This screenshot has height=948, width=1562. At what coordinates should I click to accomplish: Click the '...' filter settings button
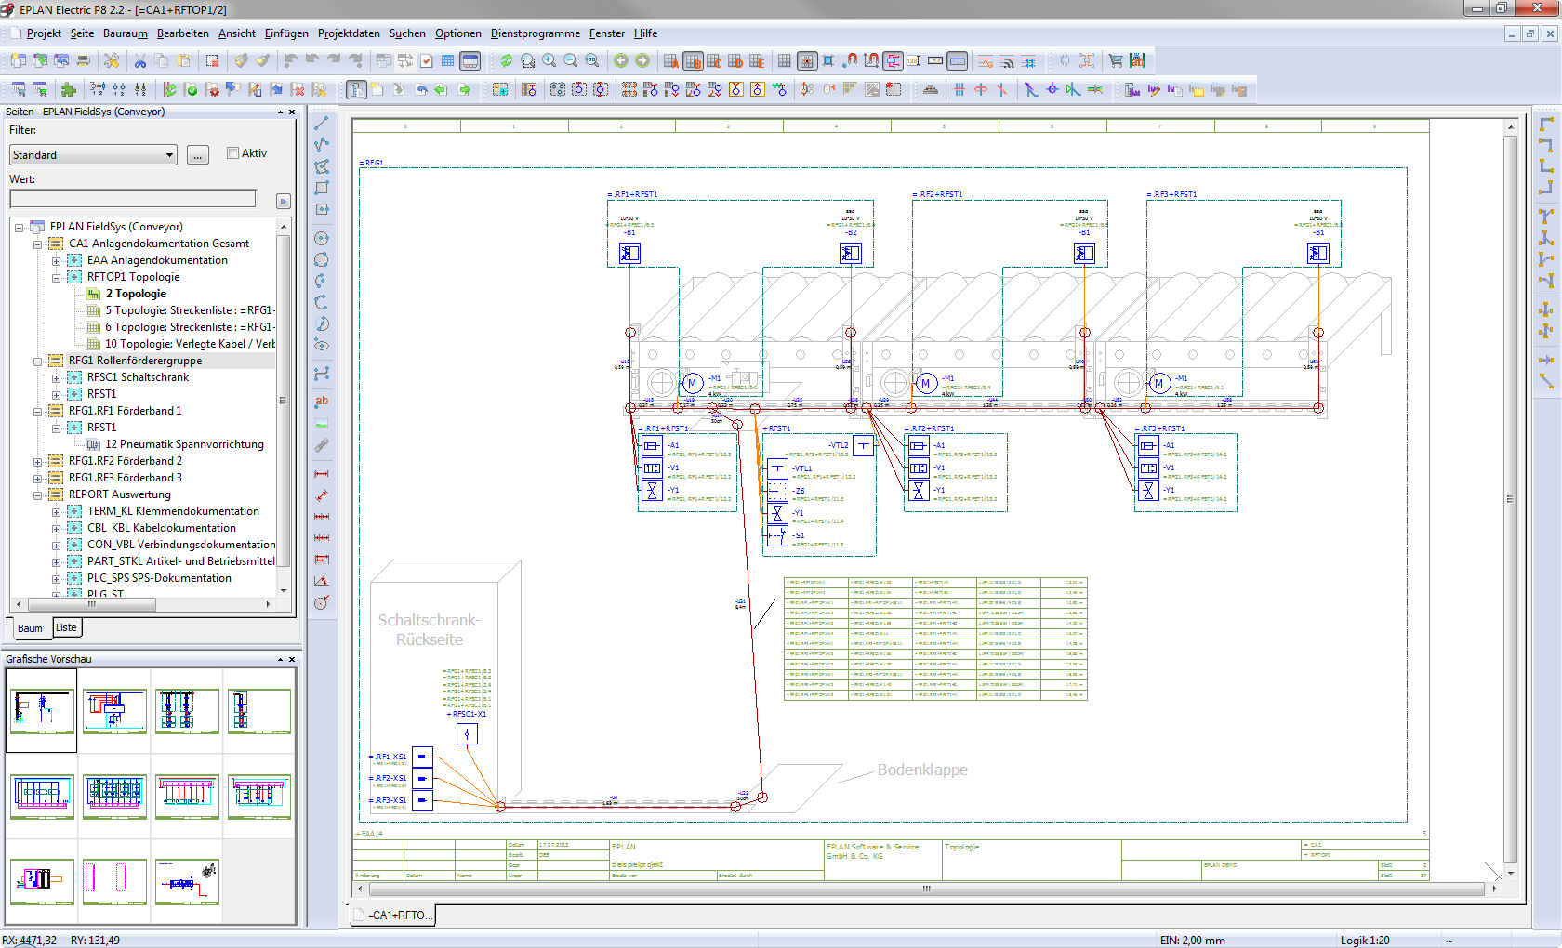click(x=198, y=155)
